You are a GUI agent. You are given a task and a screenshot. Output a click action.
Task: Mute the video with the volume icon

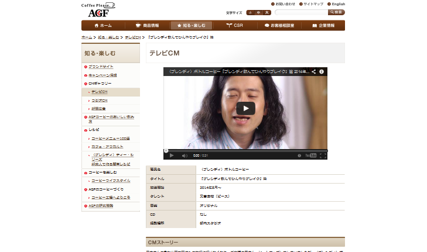pos(185,156)
